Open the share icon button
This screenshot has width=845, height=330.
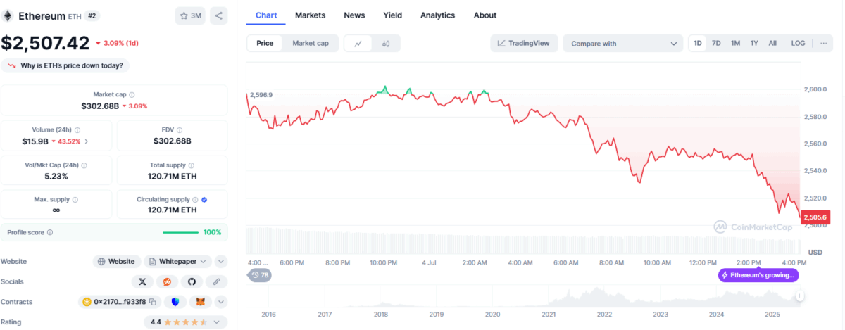pyautogui.click(x=218, y=15)
